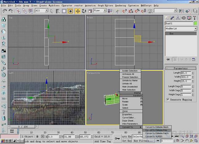Screen dimensions: 199x144
Task: Click the time slider right arrow
Action: point(36,126)
